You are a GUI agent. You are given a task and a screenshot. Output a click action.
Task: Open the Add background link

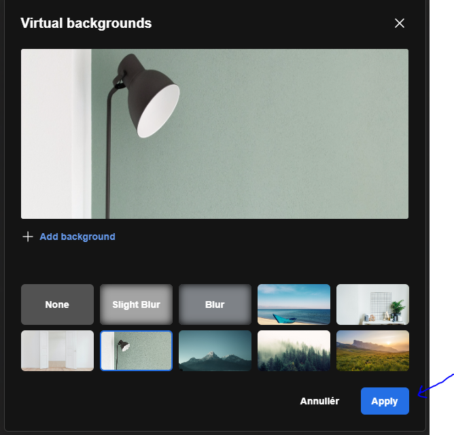click(77, 237)
